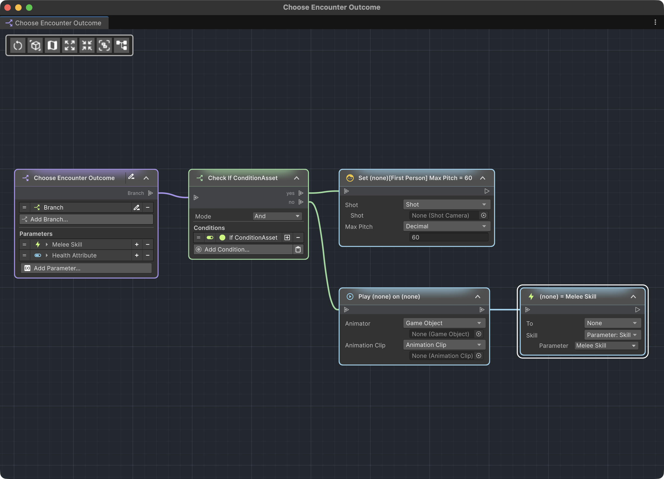Click the output port of Play (none) node

482,310
